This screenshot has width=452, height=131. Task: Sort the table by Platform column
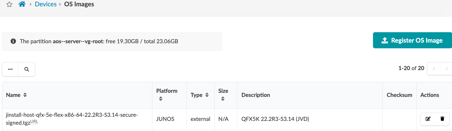click(x=161, y=99)
